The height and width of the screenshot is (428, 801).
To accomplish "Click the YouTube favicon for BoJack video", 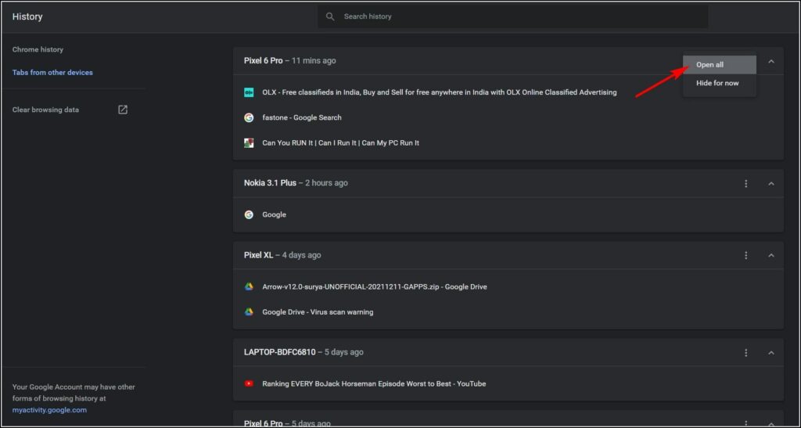I will (249, 383).
